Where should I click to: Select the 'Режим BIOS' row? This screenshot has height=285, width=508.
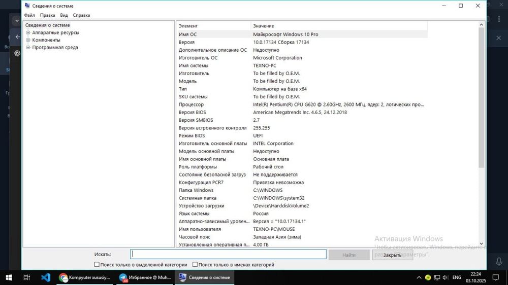(x=302, y=135)
